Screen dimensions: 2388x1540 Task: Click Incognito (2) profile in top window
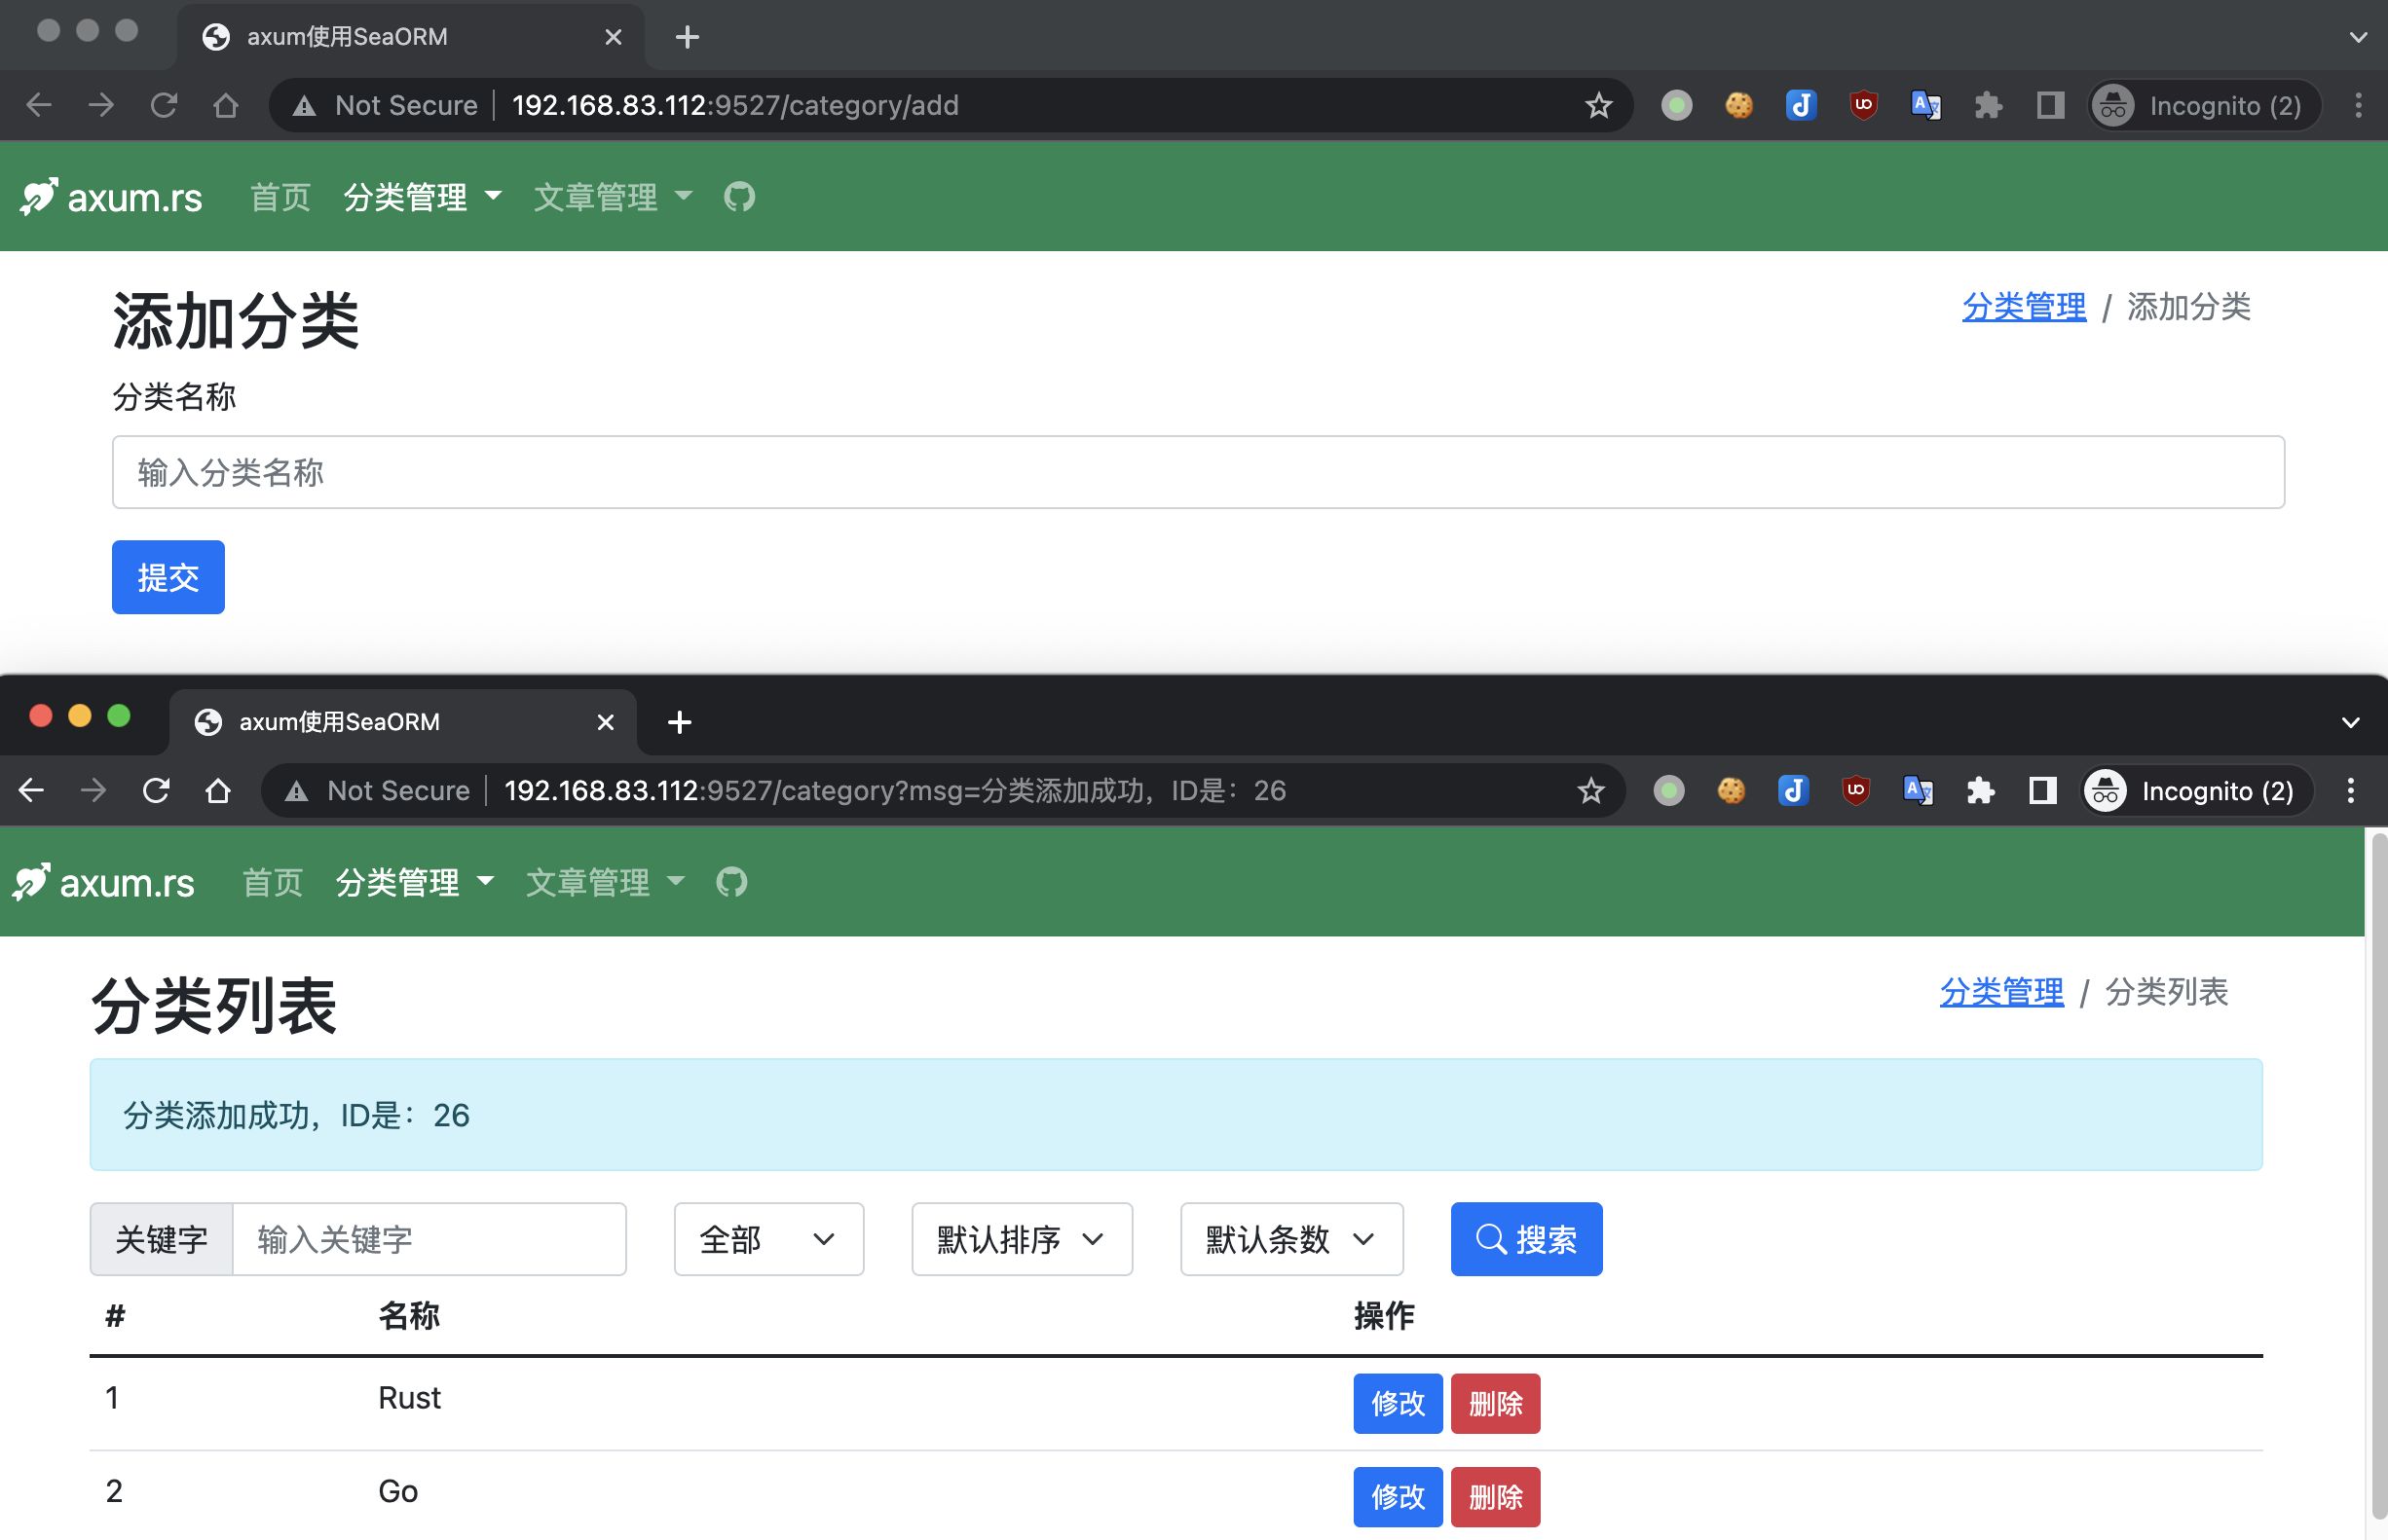2203,105
